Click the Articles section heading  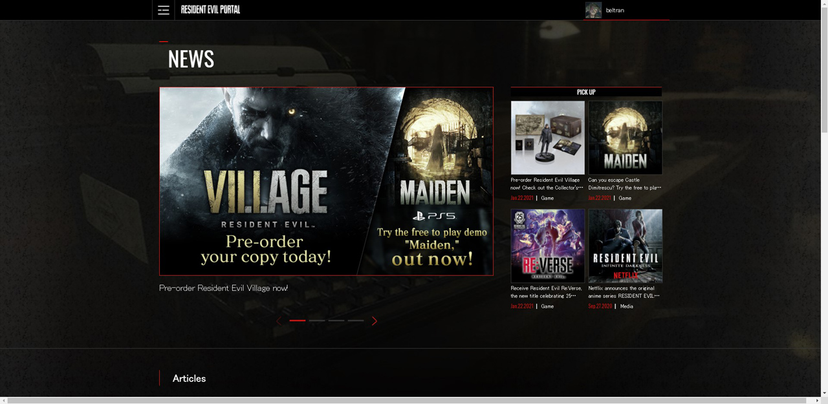pyautogui.click(x=189, y=379)
